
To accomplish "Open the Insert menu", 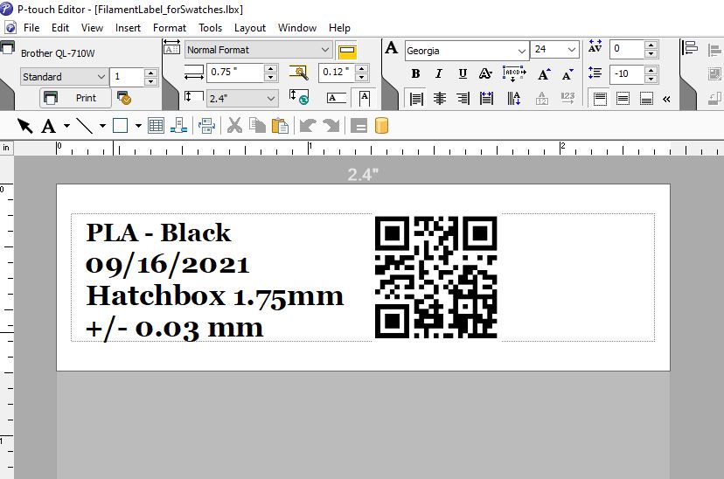I will (x=129, y=28).
